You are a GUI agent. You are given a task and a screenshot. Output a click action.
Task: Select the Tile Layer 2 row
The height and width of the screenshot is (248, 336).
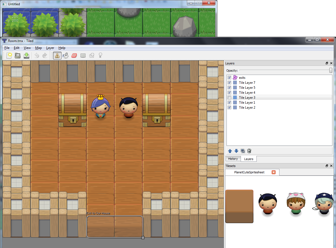coord(279,108)
